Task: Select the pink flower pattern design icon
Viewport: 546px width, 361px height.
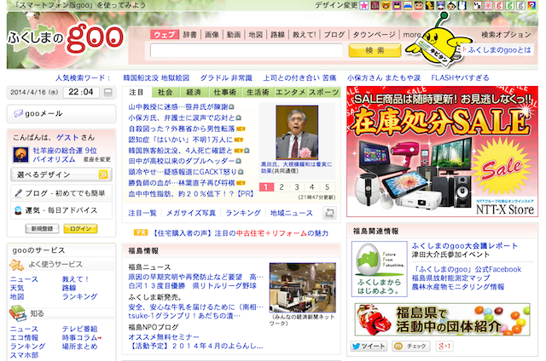Action: click(x=488, y=5)
